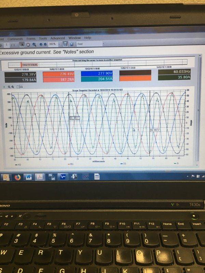This screenshot has height=273, width=205.
Task: Switch to Adobe Acrobat in the taskbar
Action: click(x=40, y=177)
